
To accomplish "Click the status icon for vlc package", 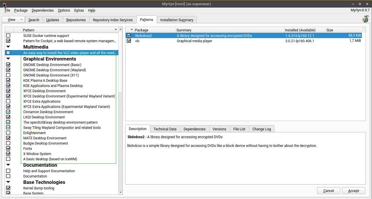I will (129, 41).
